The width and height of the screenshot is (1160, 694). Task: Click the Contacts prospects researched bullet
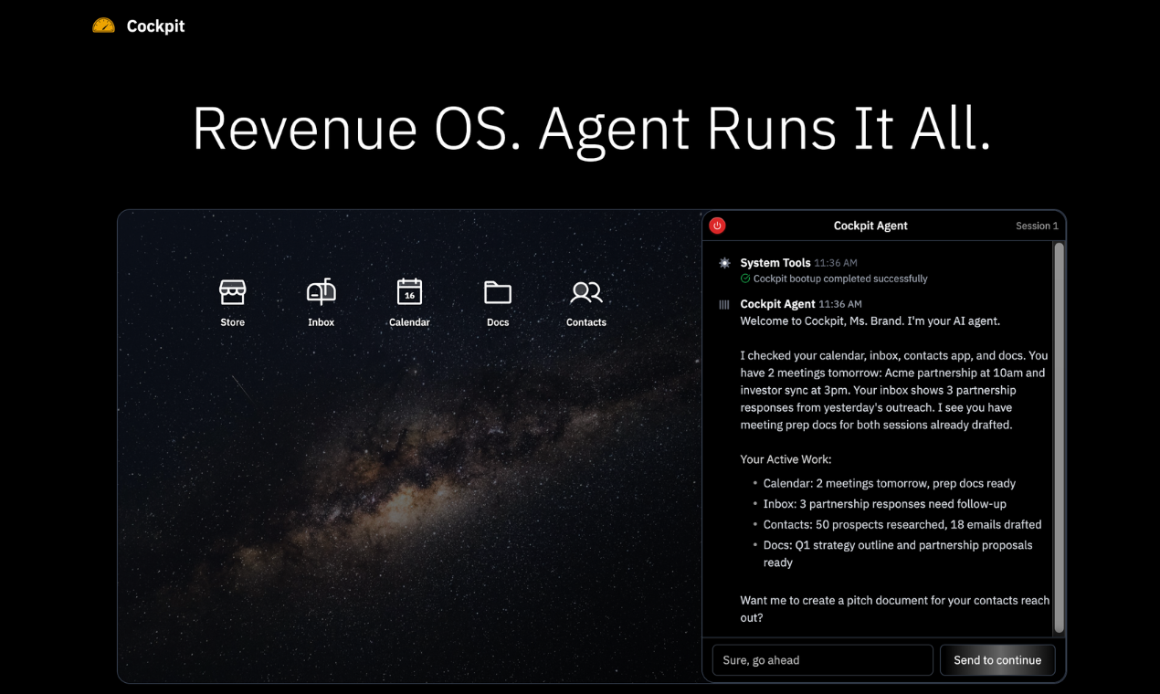click(902, 525)
